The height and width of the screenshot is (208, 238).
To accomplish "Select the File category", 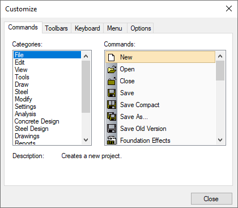I will (x=47, y=55).
